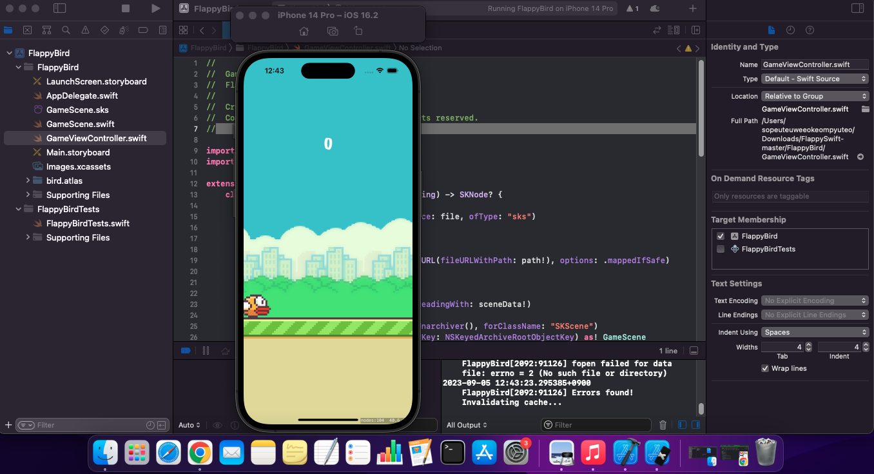874x474 pixels.
Task: Open the All Output console popup
Action: tap(467, 425)
